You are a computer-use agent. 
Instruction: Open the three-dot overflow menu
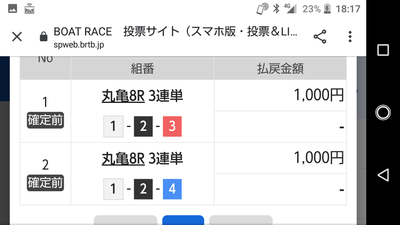click(x=350, y=37)
